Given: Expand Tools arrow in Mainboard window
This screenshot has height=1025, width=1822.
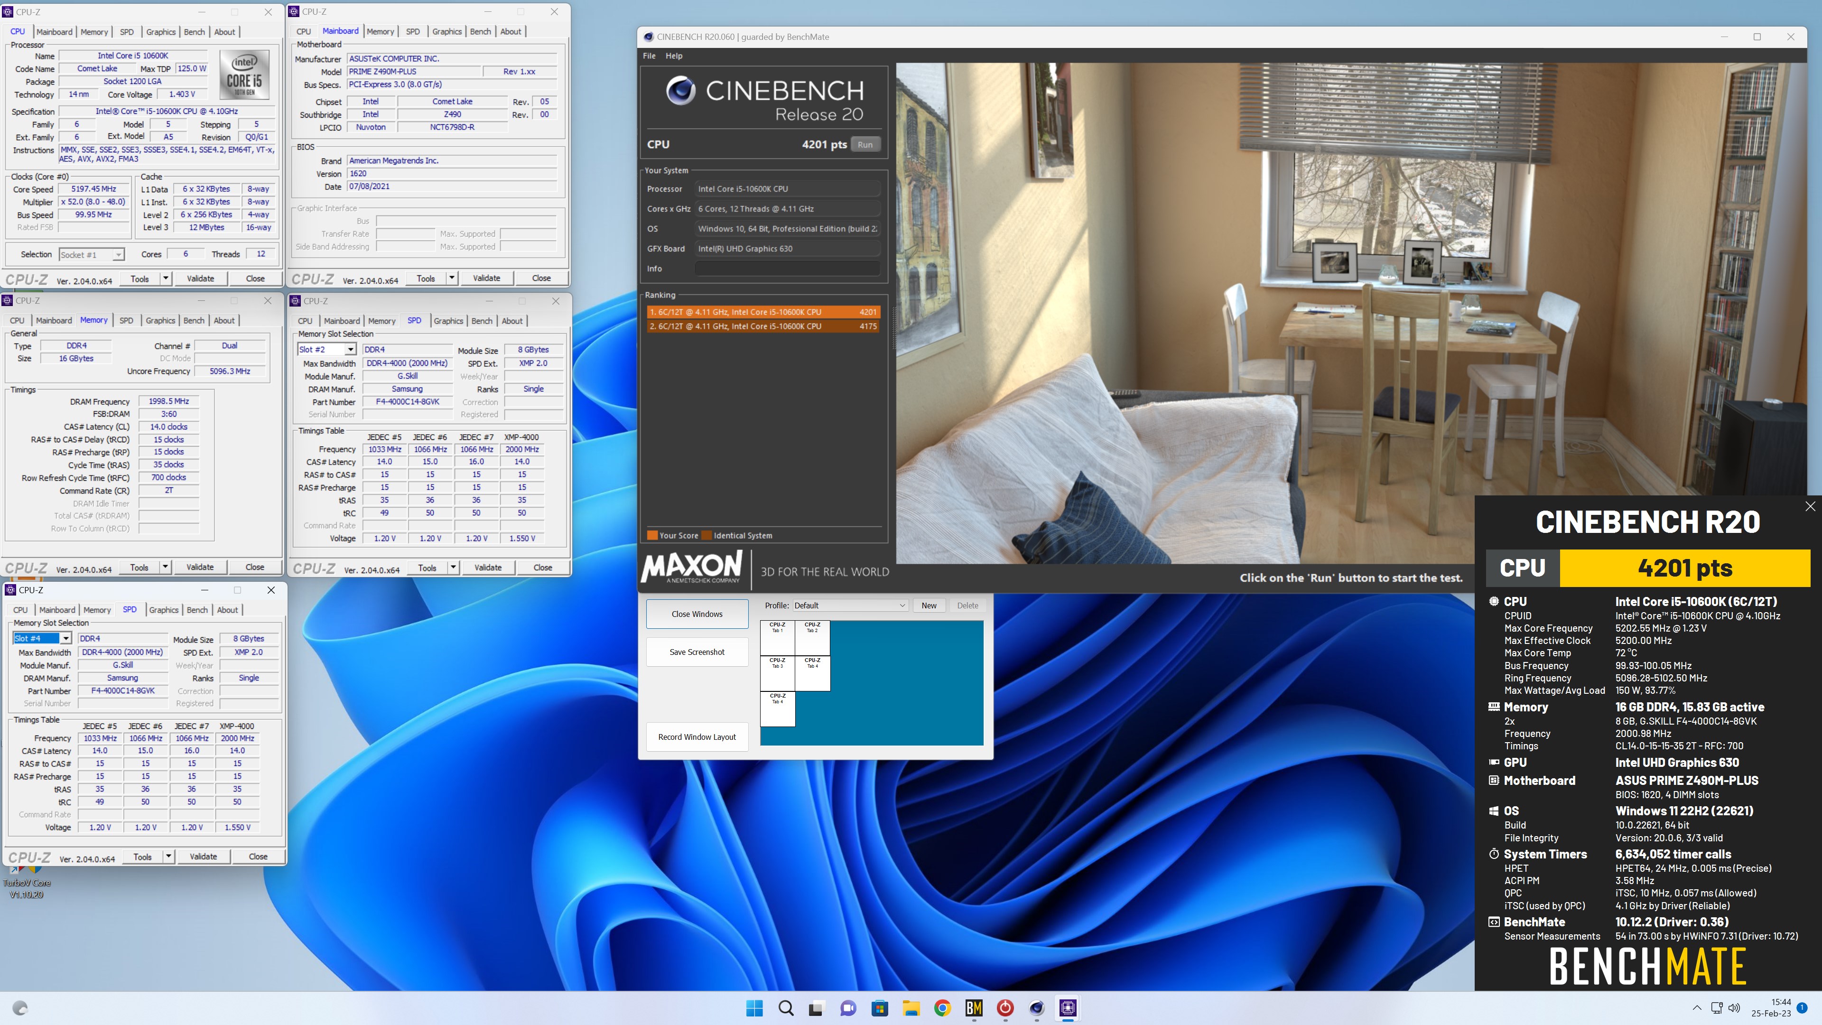Looking at the screenshot, I should tap(451, 278).
